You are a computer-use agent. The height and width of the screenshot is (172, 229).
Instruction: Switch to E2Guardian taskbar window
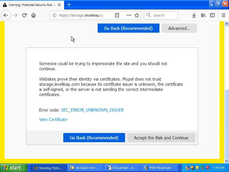(x=123, y=168)
